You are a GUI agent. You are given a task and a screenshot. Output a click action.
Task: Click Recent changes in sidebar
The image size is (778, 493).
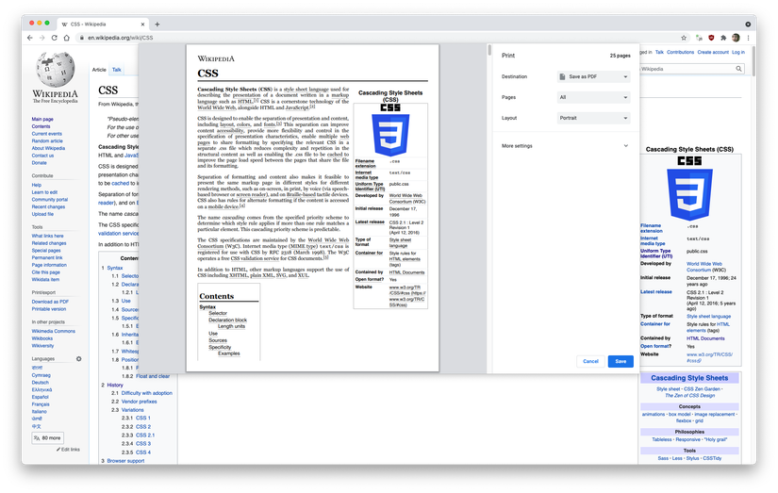(x=48, y=206)
